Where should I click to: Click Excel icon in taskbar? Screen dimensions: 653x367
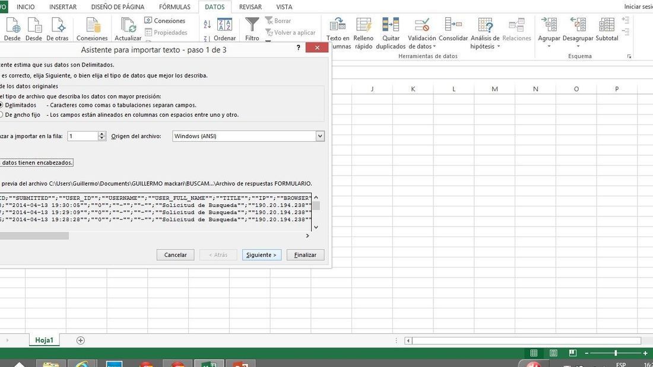pyautogui.click(x=209, y=365)
